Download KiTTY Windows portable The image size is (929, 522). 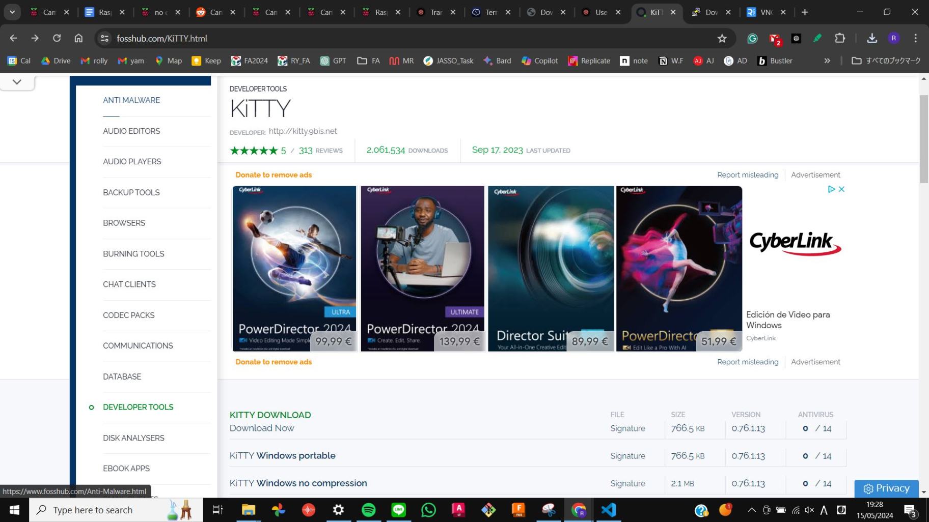[x=282, y=456]
